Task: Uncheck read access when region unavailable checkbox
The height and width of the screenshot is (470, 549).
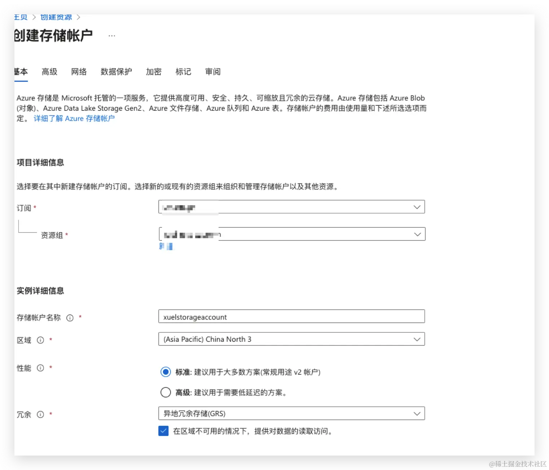Action: click(163, 431)
